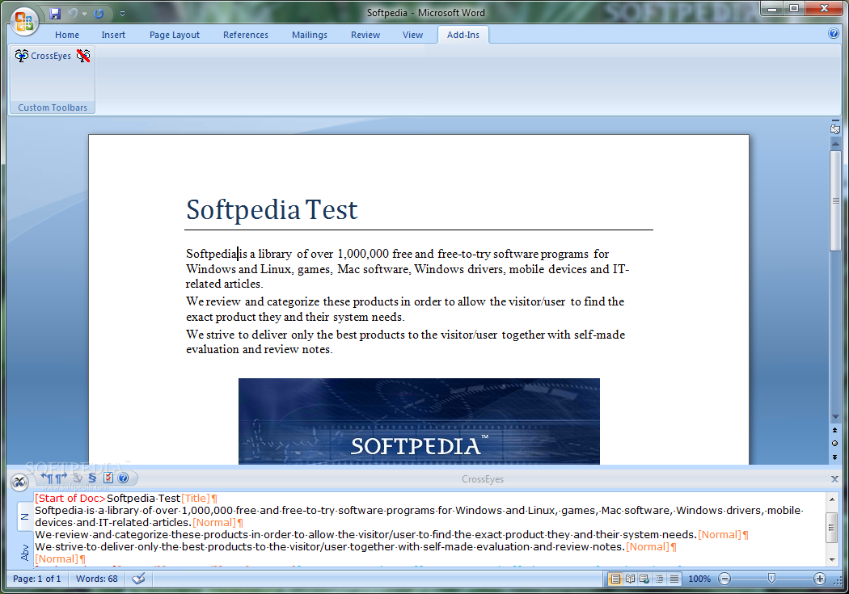The width and height of the screenshot is (849, 594).
Task: Click the CrossEyes pane scrollbar thumb
Action: click(x=832, y=527)
